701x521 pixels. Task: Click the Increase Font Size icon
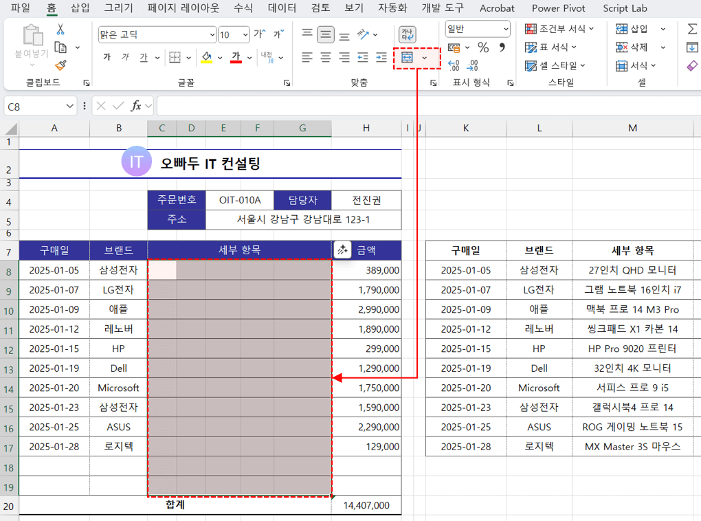[x=259, y=34]
